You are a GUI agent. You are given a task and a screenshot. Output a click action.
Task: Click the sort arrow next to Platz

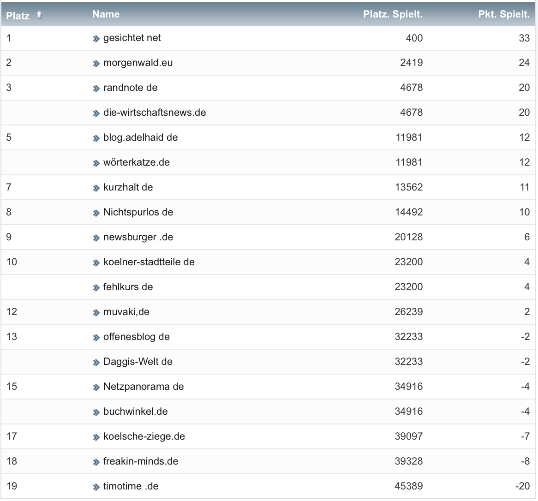(40, 15)
